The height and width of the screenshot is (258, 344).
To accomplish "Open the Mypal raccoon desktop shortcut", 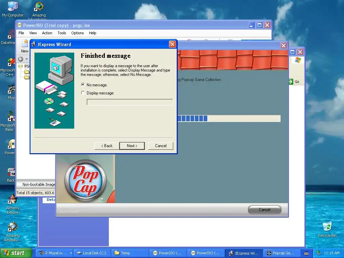I will pos(11,92).
